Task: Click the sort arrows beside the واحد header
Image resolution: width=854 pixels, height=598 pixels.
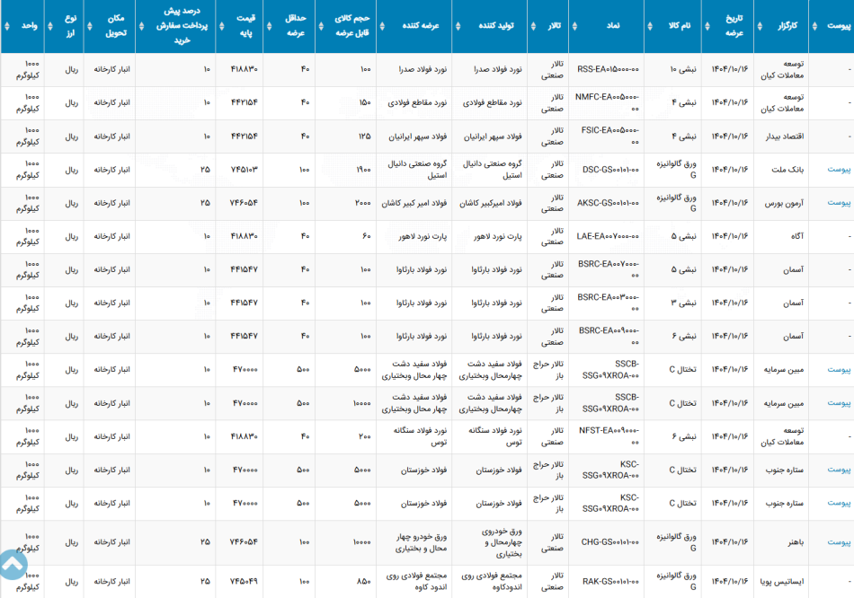Action: click(x=7, y=26)
